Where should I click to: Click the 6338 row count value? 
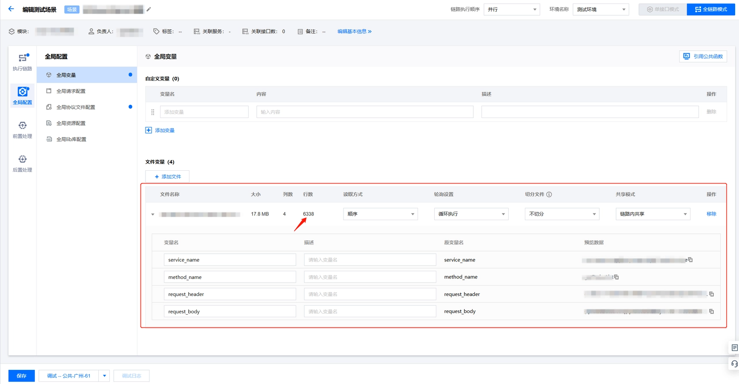(x=308, y=214)
